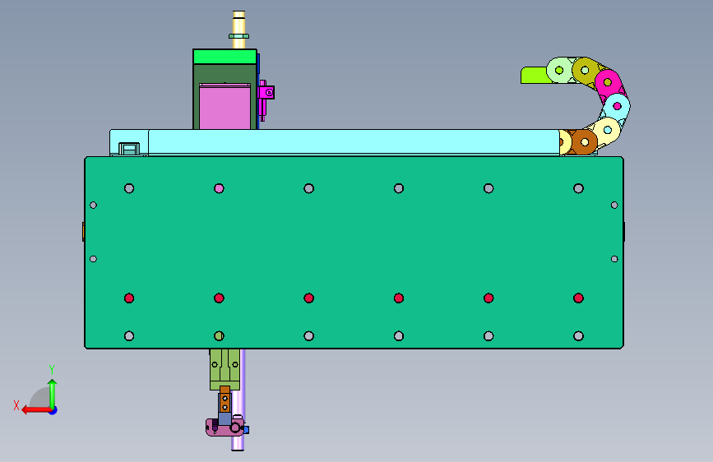Click the rightmost red hole on the plate
Image resolution: width=713 pixels, height=462 pixels.
point(578,298)
